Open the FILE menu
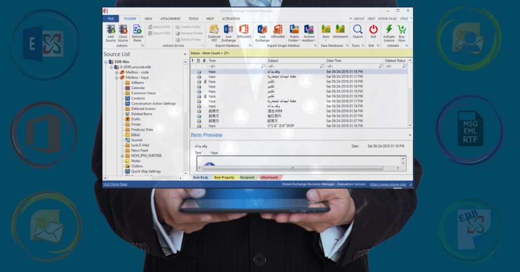This screenshot has width=520, height=272. click(111, 19)
